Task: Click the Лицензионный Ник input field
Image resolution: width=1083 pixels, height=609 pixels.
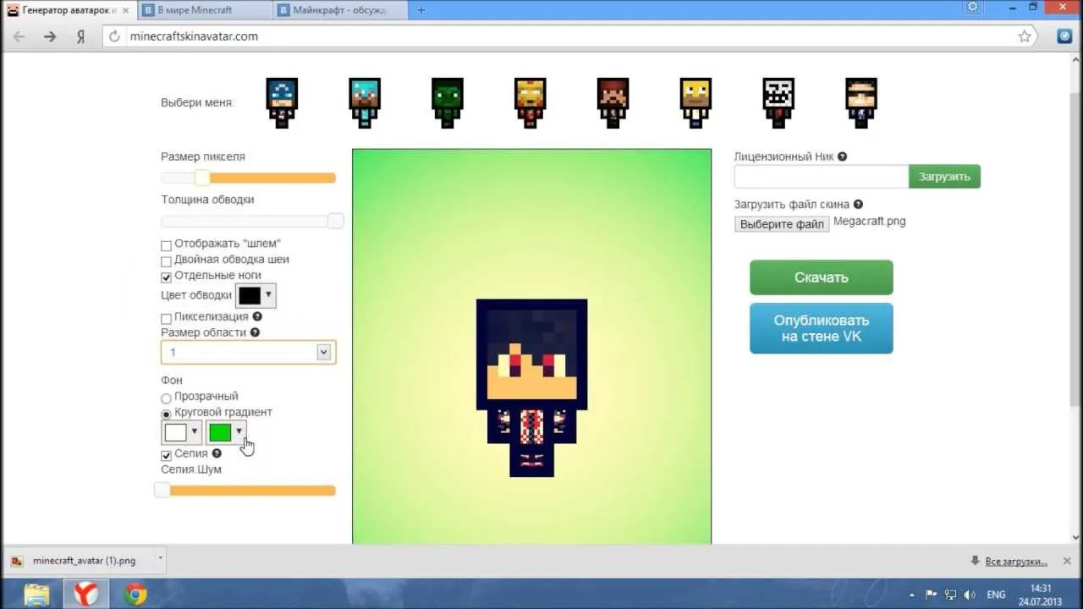Action: [822, 177]
